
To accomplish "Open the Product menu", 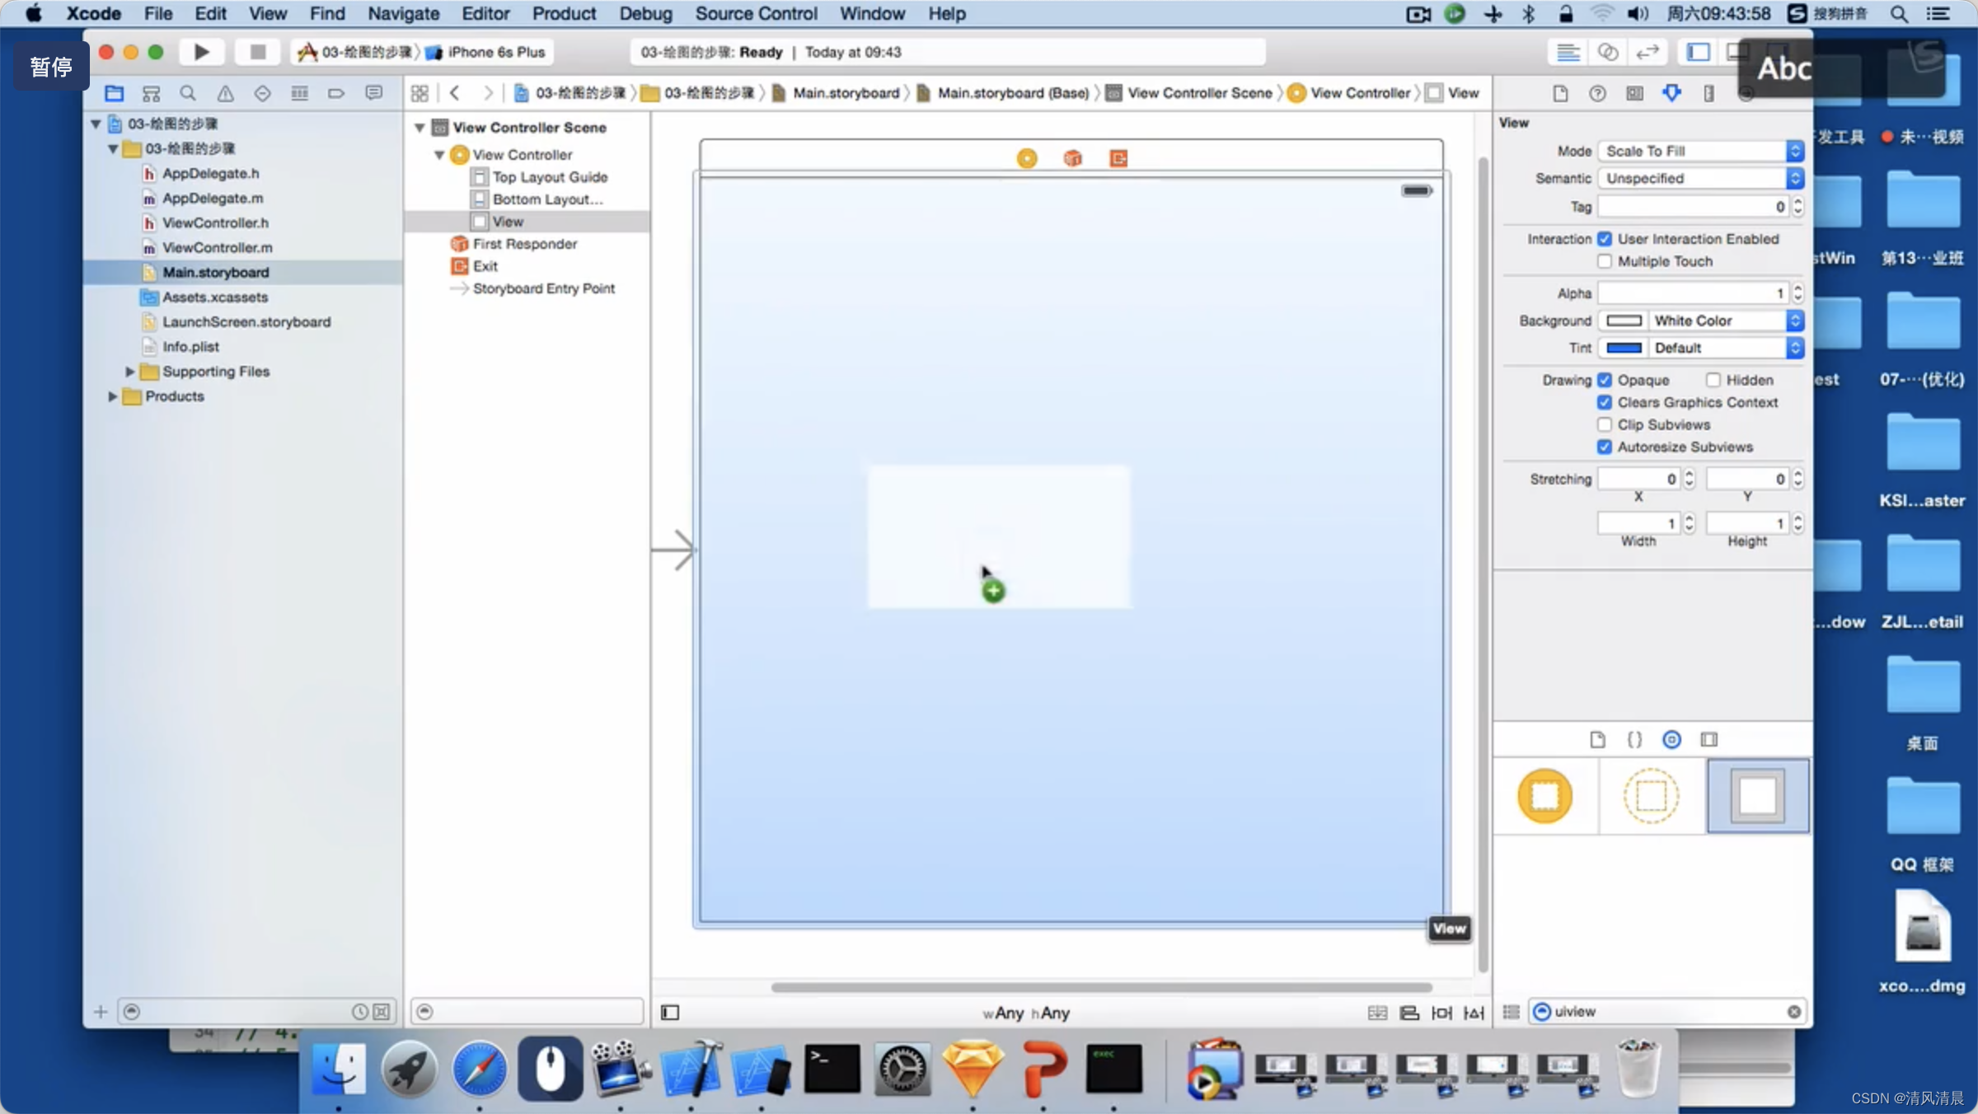I will [564, 13].
